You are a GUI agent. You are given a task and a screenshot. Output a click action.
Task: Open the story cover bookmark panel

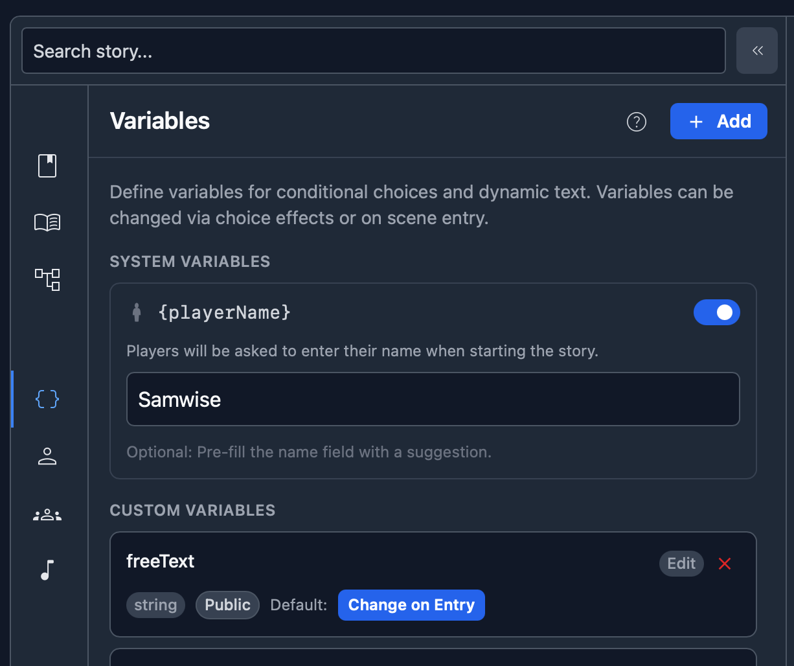coord(47,166)
